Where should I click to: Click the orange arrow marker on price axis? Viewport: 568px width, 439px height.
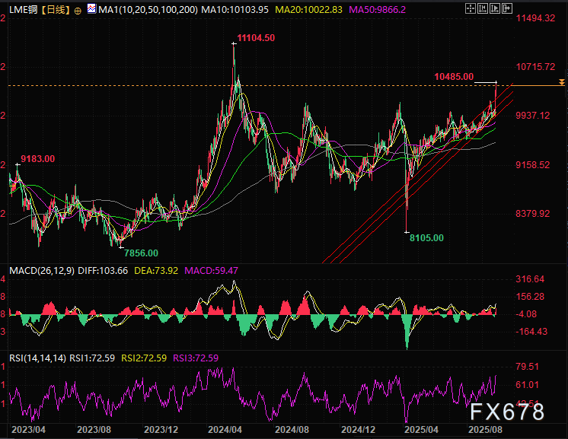tap(561, 81)
